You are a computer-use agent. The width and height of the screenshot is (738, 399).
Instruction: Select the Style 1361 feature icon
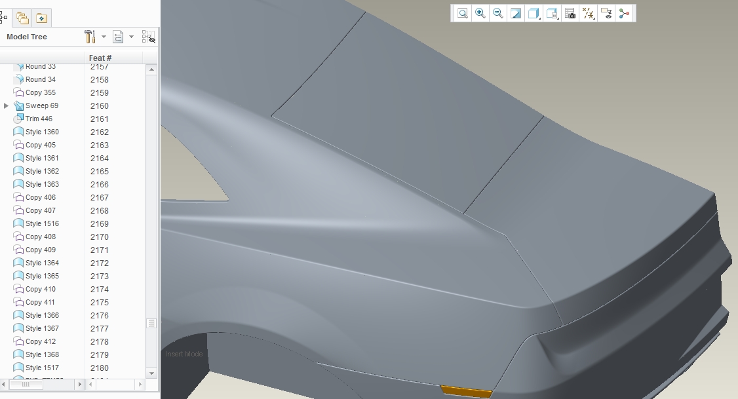pyautogui.click(x=18, y=158)
